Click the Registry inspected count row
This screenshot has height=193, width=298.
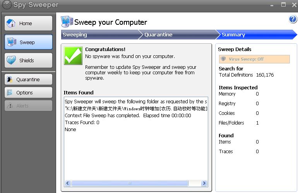coord(239,104)
